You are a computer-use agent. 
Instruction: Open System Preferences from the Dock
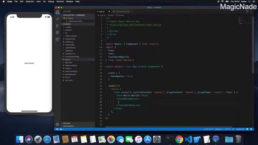157,139
